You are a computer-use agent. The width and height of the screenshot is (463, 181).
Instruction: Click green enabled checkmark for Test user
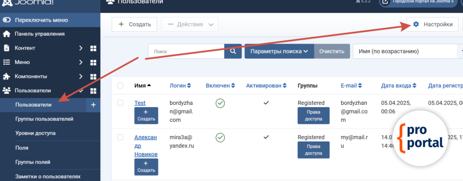tap(220, 104)
